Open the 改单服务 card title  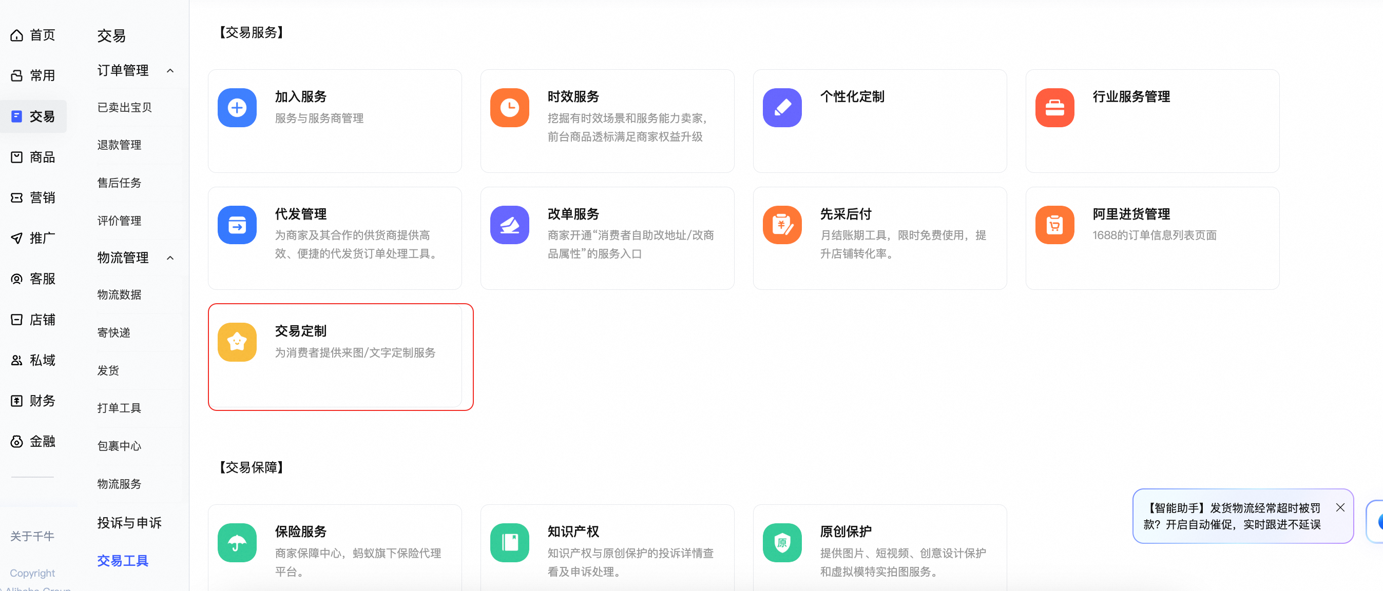point(573,214)
